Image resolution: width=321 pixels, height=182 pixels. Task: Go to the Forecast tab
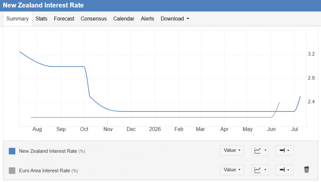click(x=64, y=19)
